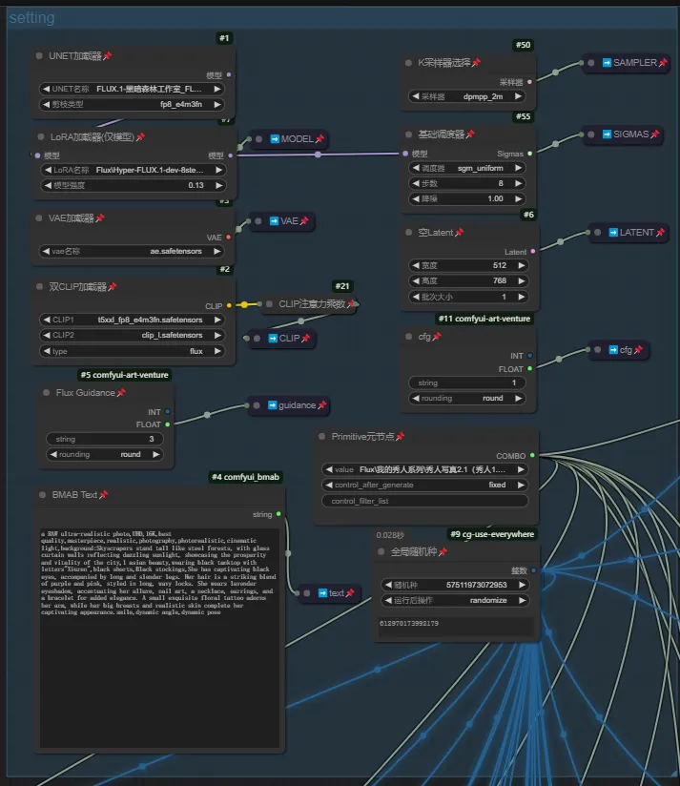Click the LoRA 模型强度 0.13 slider field
Screen dimensions: 680x786
133,185
